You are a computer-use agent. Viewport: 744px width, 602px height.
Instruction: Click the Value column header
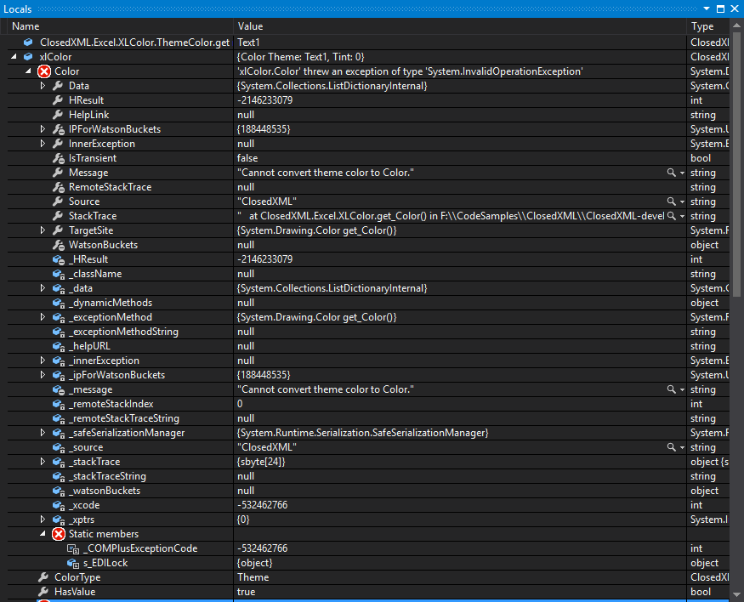coord(249,26)
